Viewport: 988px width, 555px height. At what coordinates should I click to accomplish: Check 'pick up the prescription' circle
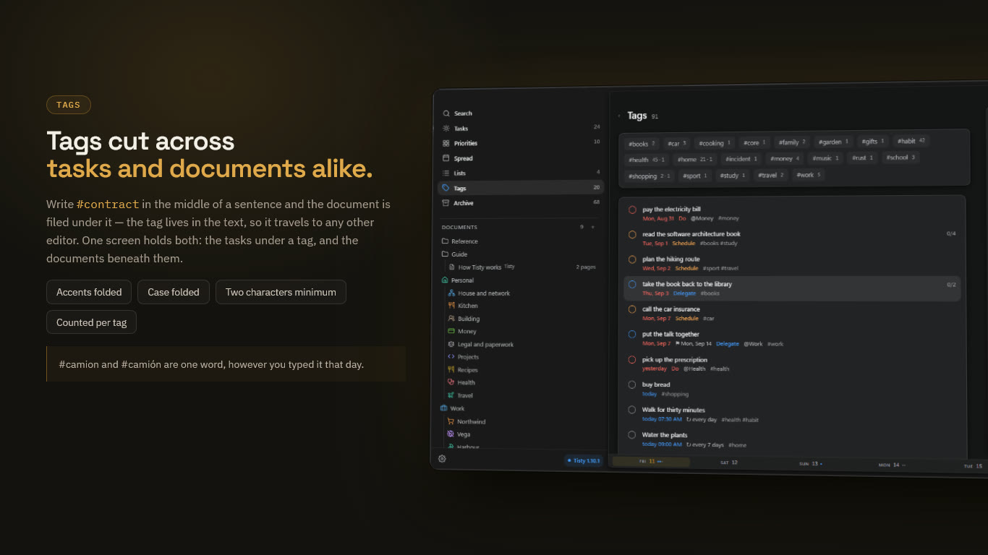(632, 360)
